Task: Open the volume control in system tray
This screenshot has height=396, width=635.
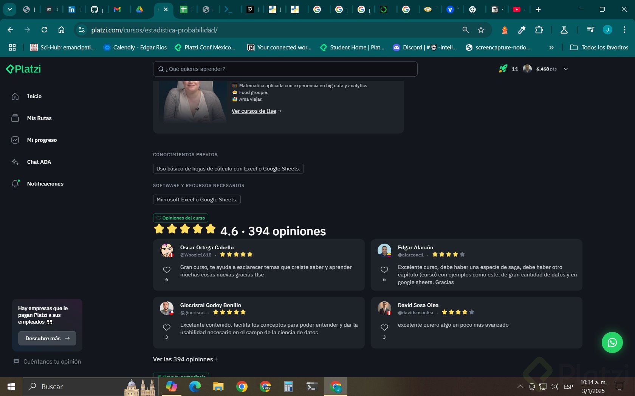Action: point(554,387)
